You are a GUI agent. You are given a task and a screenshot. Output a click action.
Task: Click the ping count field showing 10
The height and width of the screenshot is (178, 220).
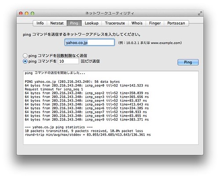[x=68, y=61]
